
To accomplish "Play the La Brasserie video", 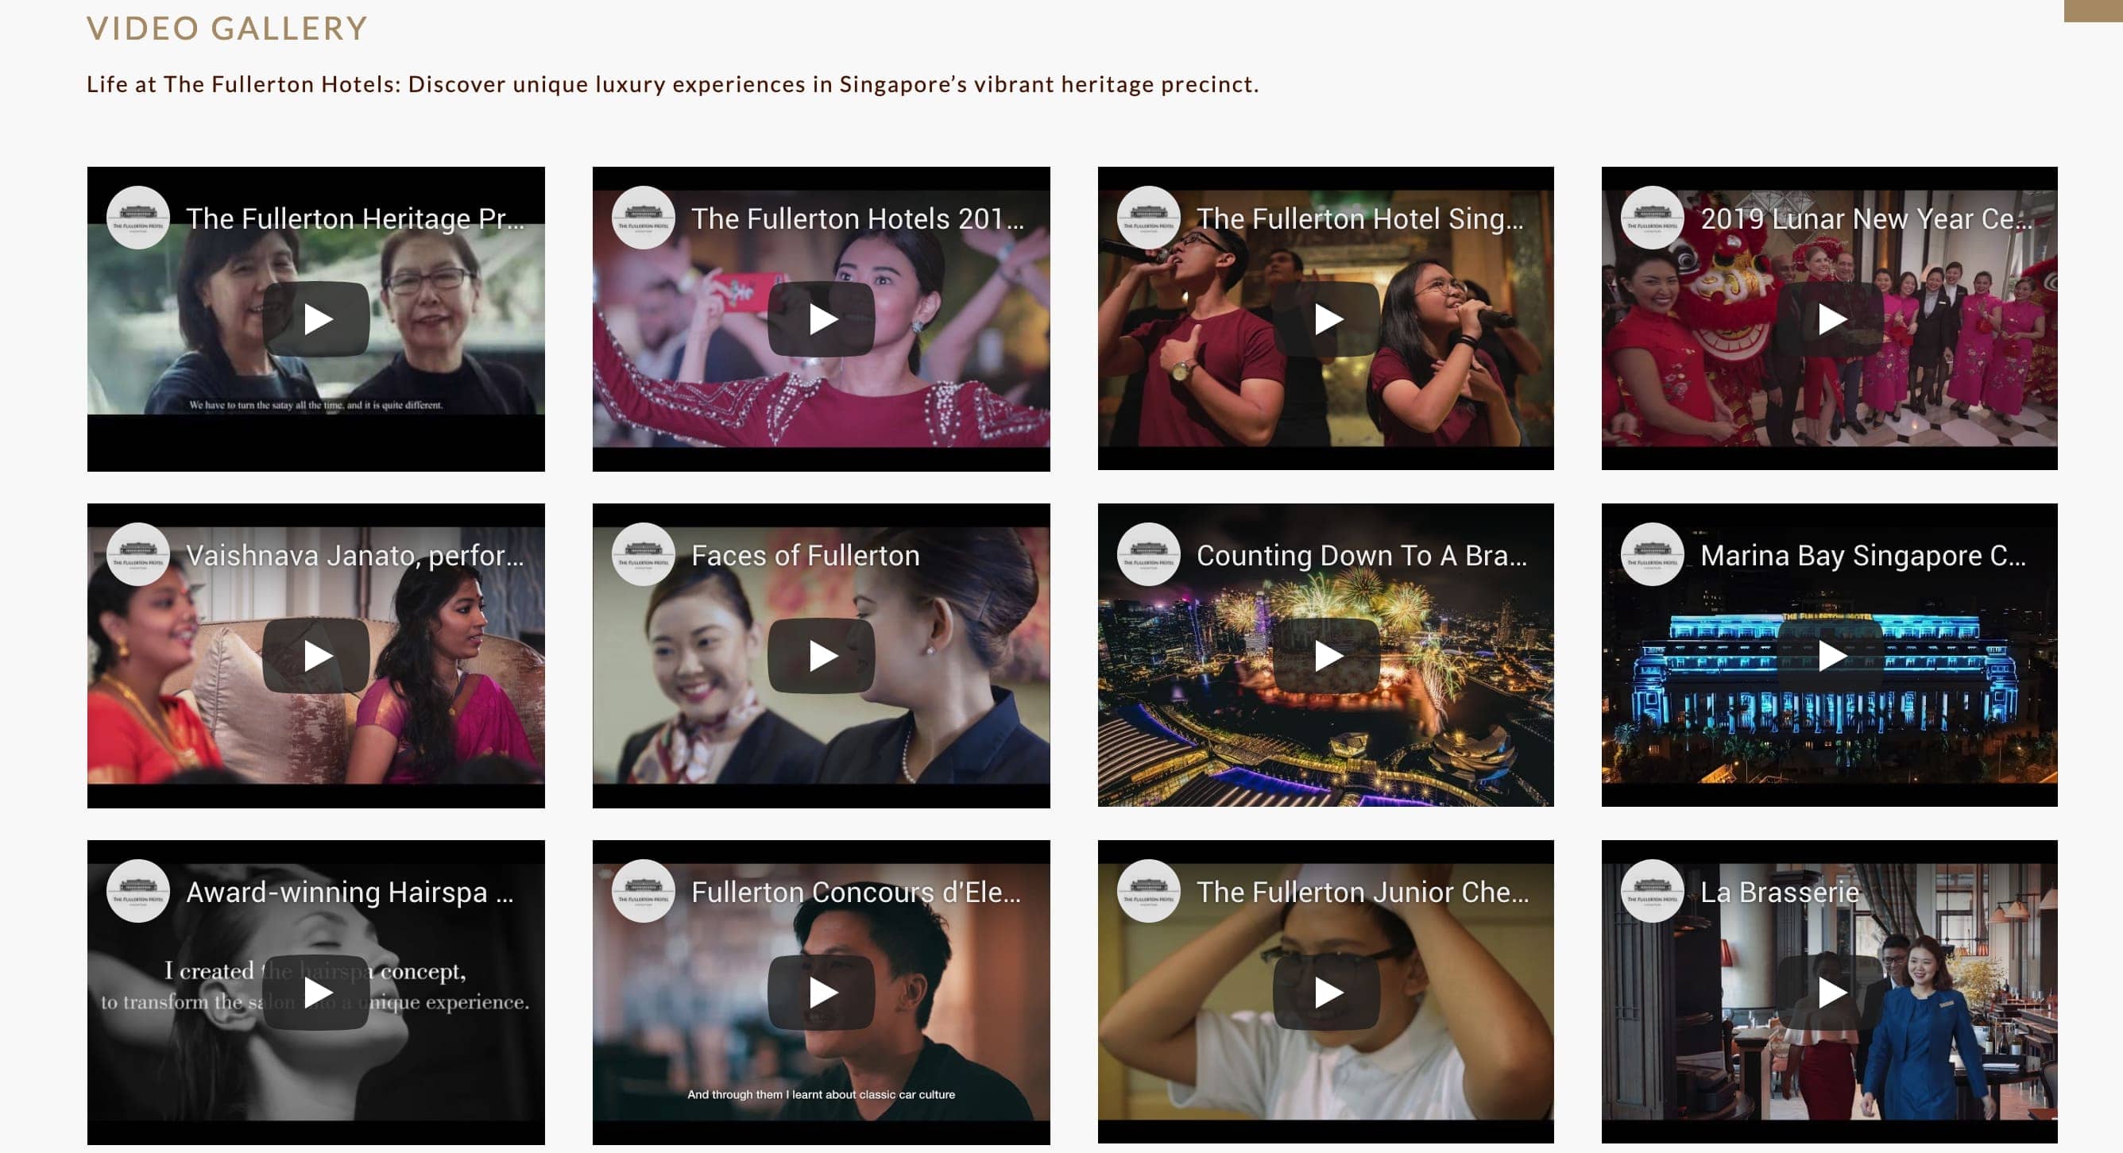I will pyautogui.click(x=1830, y=993).
